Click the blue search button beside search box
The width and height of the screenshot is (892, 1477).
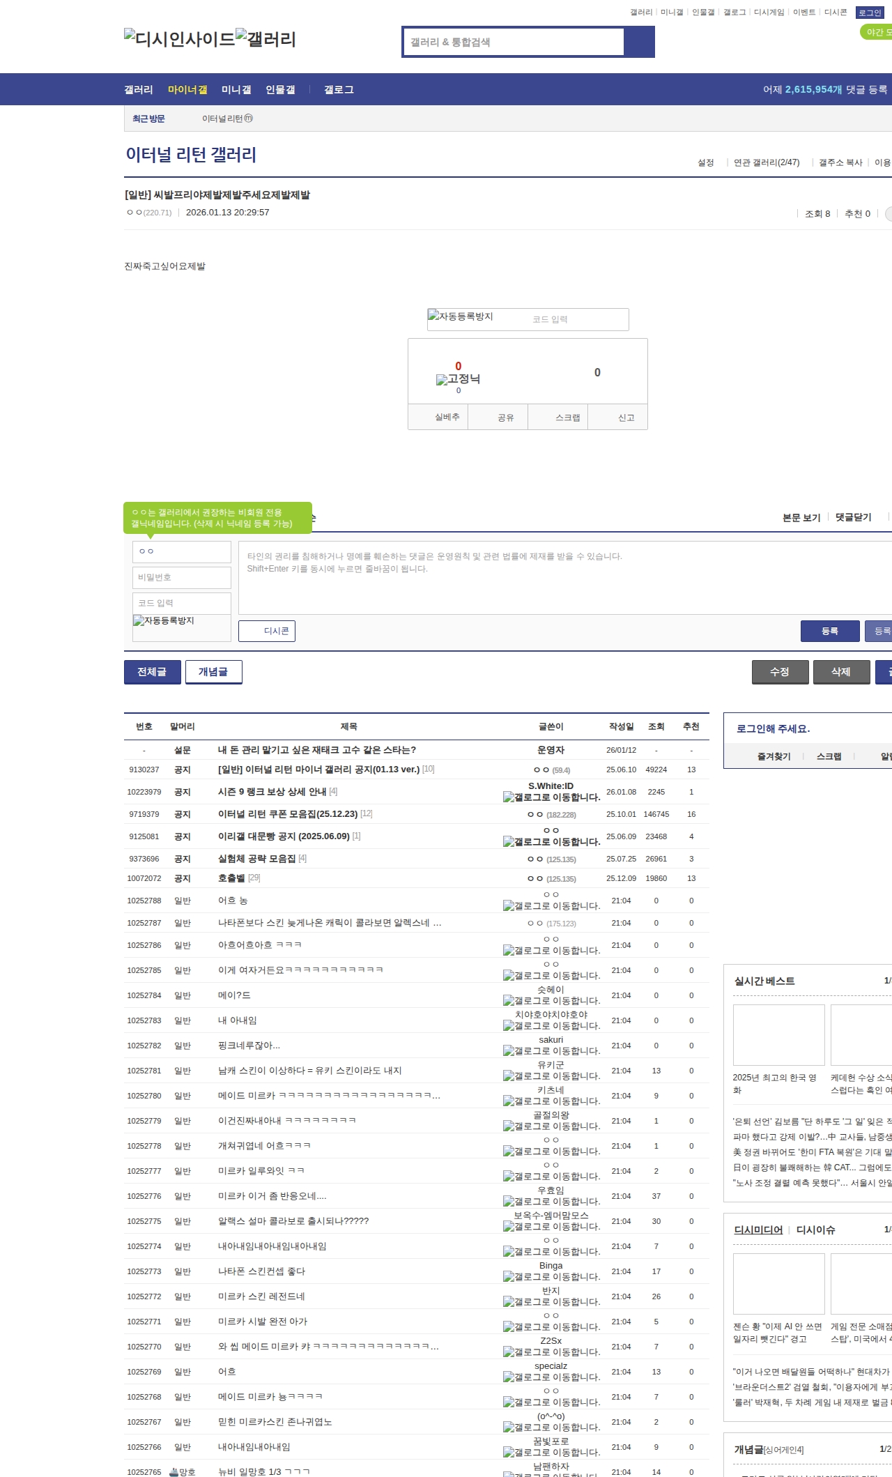639,42
